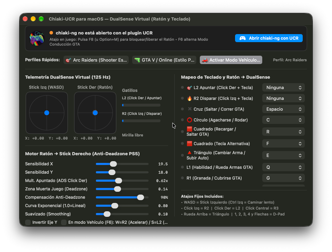The width and height of the screenshot is (332, 252).
Task: Click the Mult. Apuntado (ADS Click Der) slider
Action: pyautogui.click(x=122, y=181)
